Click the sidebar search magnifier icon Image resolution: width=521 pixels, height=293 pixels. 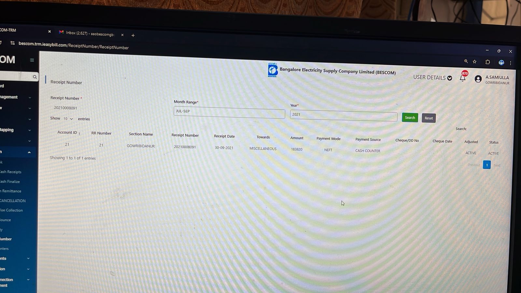pyautogui.click(x=35, y=77)
